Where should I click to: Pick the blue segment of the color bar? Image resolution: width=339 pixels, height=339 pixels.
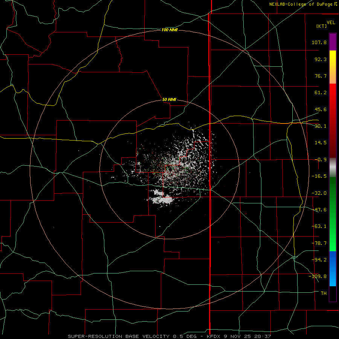click(x=333, y=269)
